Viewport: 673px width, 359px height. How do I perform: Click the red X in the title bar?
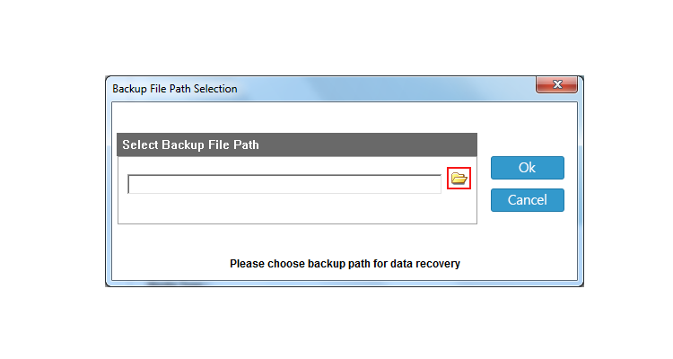tap(556, 84)
